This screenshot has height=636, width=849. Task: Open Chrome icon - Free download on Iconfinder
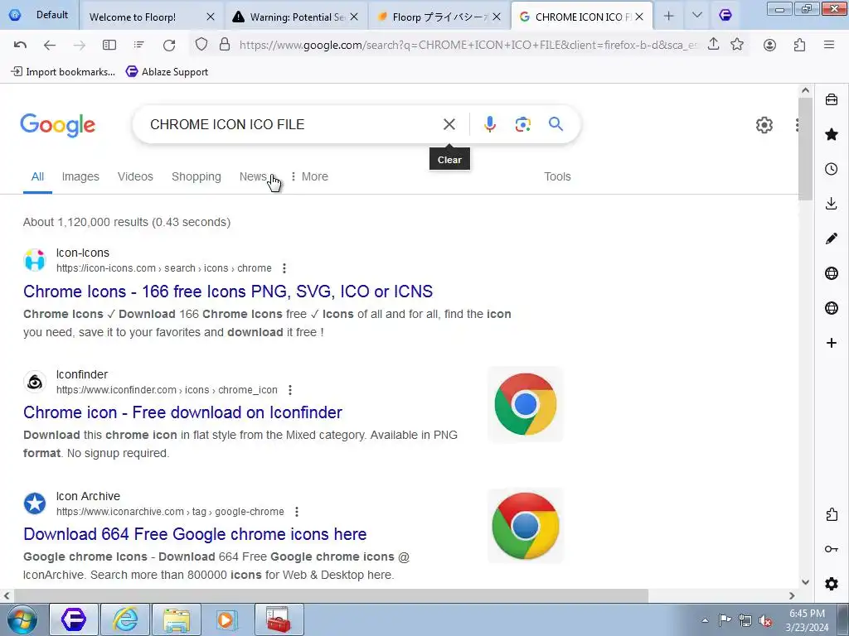182,412
